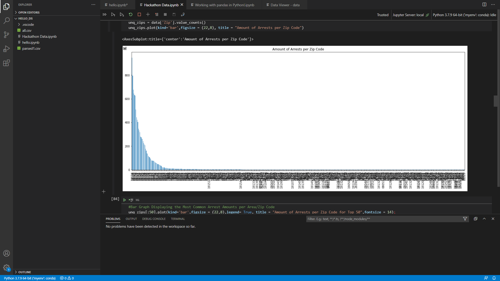500x281 pixels.
Task: Expand the .vscode folder
Action: [28, 24]
